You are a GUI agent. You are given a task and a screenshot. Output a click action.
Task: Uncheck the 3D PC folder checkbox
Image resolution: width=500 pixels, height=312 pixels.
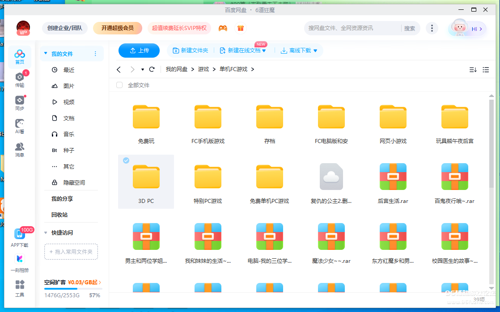(126, 160)
